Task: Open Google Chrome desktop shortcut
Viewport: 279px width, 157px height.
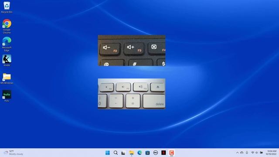Action: tap(7, 26)
